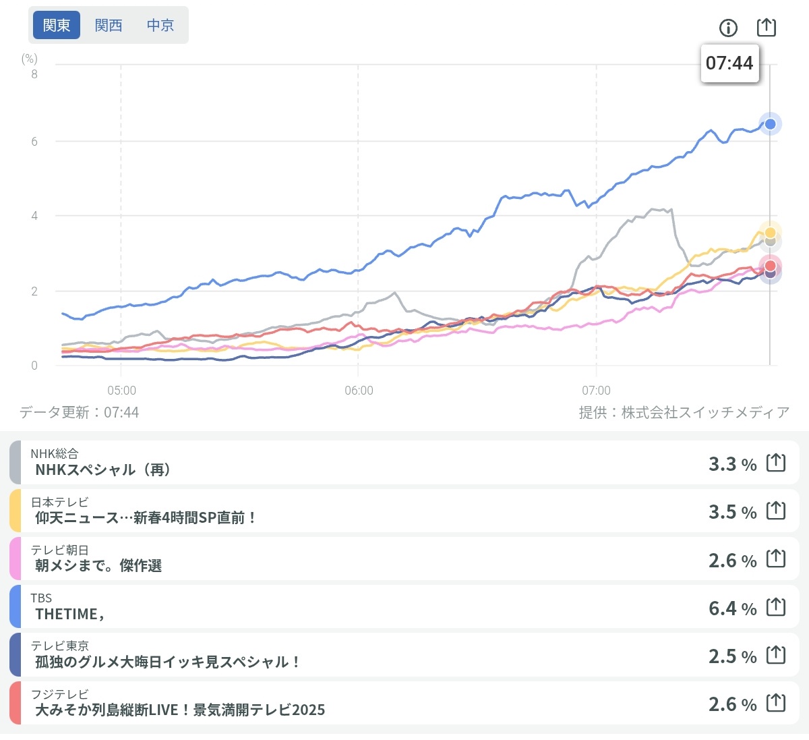Screen dimensions: 809x740
Task: Open the THETIME, program row
Action: coord(337,607)
